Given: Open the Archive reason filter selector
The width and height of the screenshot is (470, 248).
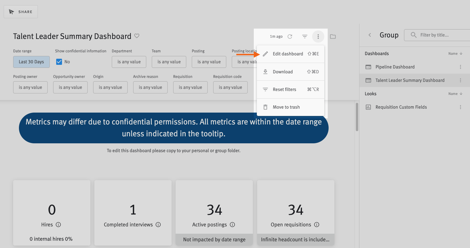Looking at the screenshot, I should (x=151, y=87).
